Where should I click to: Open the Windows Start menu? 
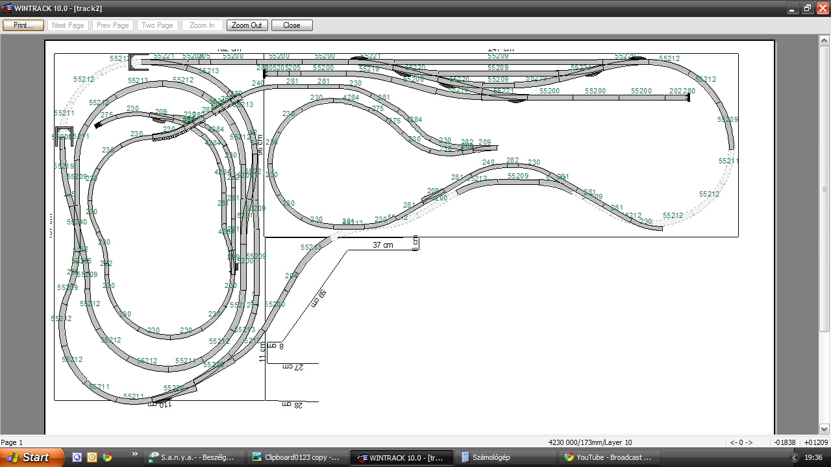(32, 457)
